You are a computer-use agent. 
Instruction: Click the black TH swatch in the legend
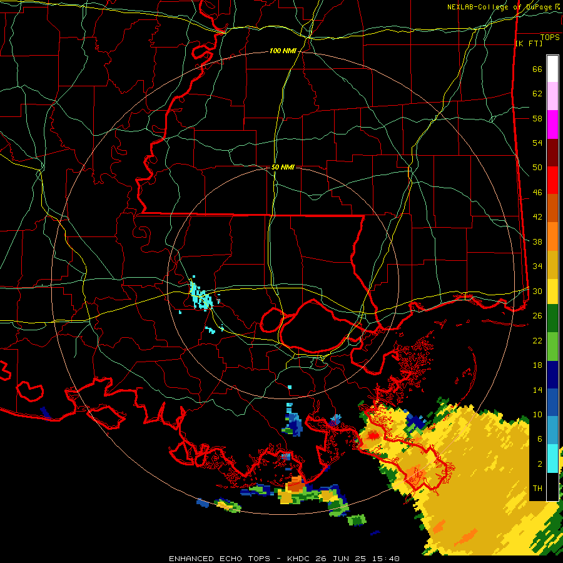(x=552, y=487)
